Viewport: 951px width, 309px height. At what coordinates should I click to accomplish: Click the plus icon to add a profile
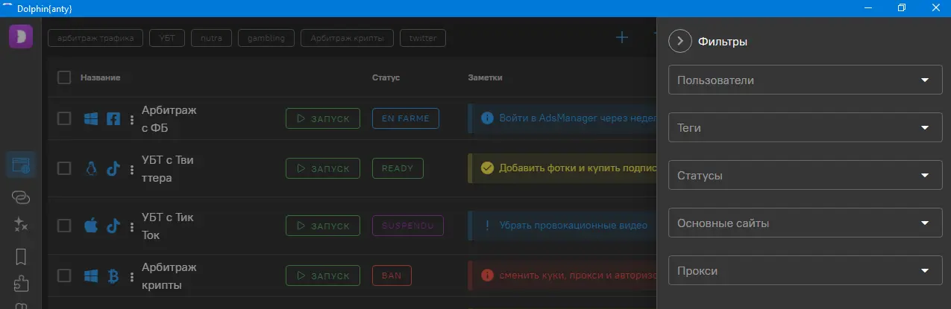[x=621, y=37]
